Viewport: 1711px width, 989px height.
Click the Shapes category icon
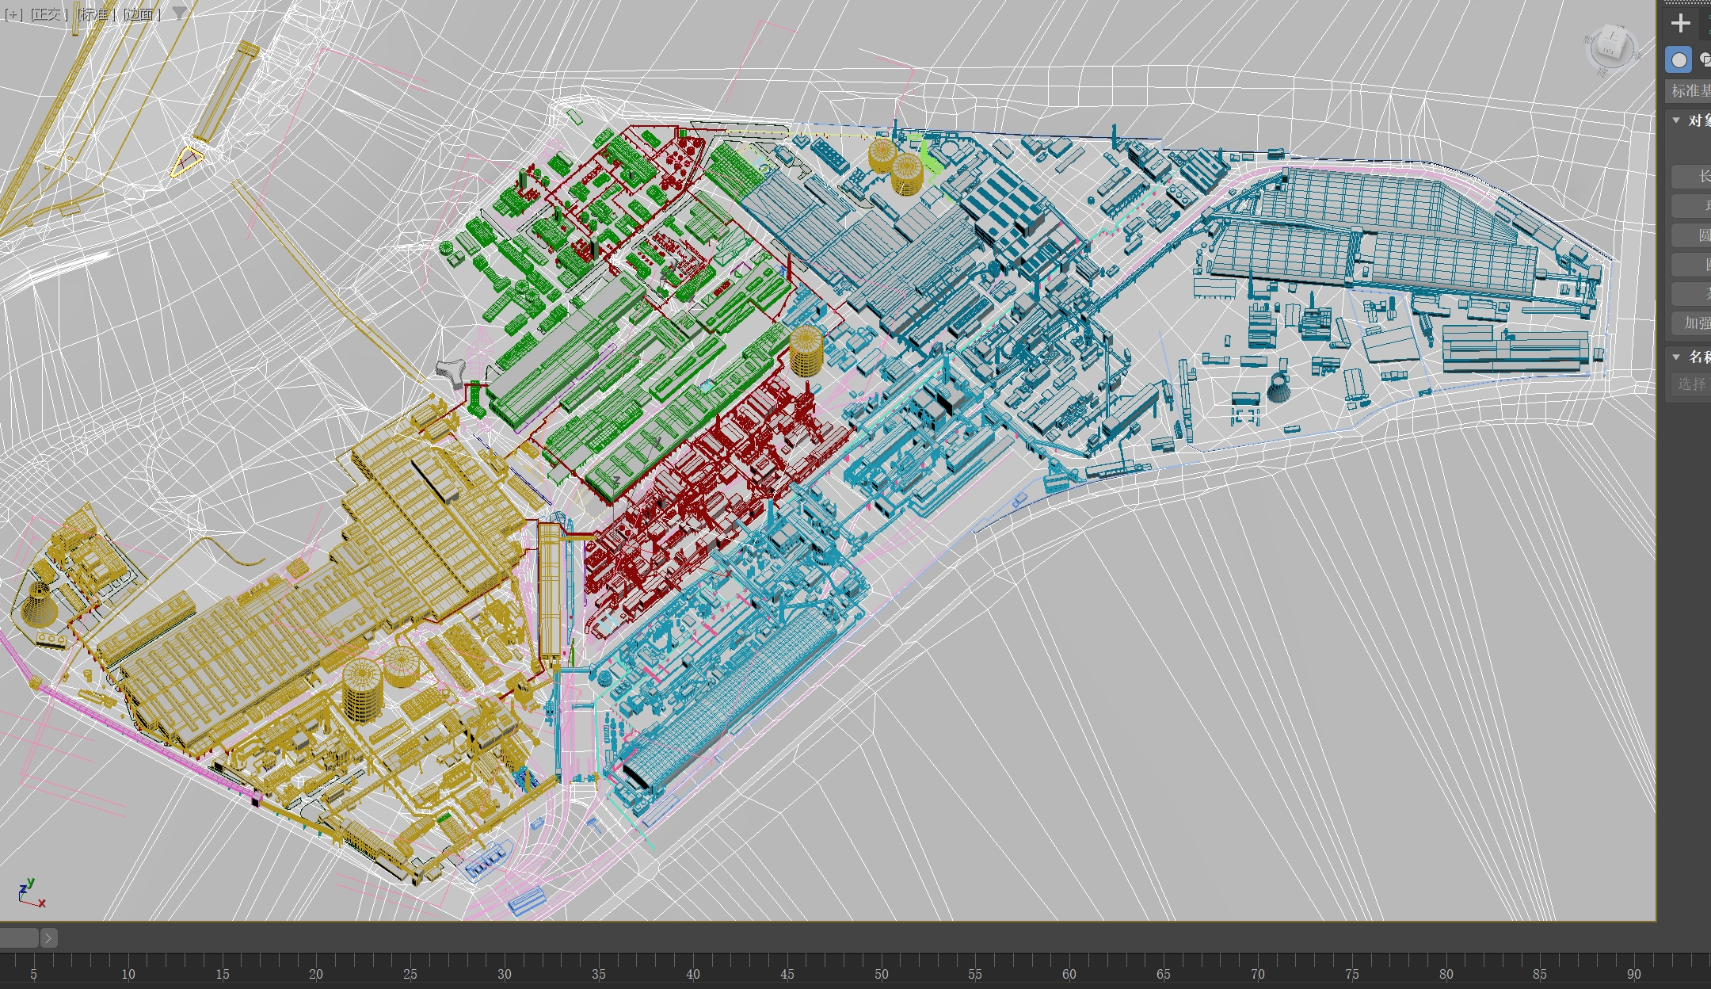click(x=1705, y=60)
